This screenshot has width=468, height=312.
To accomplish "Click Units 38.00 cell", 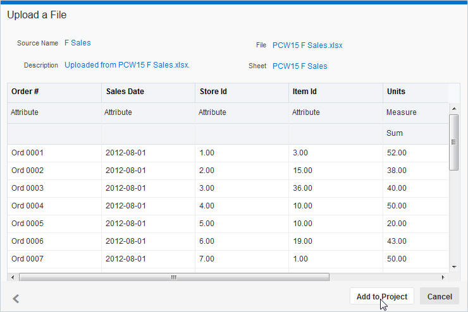I will coord(416,171).
